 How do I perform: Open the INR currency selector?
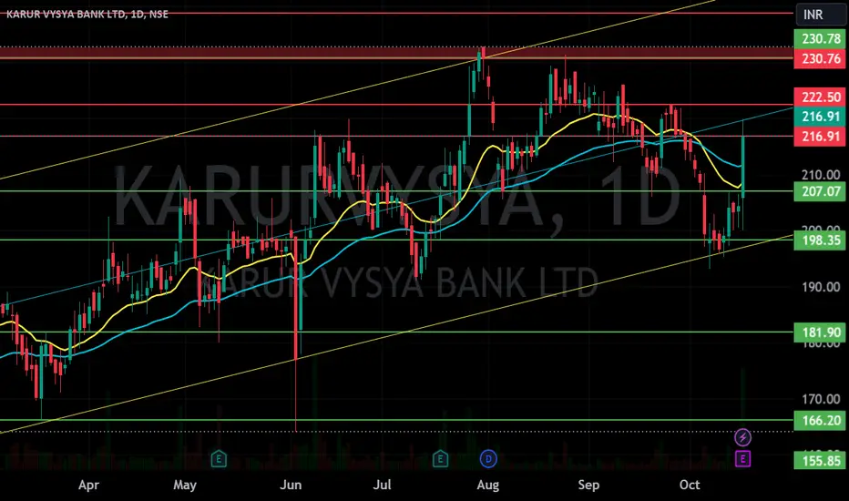pyautogui.click(x=820, y=15)
